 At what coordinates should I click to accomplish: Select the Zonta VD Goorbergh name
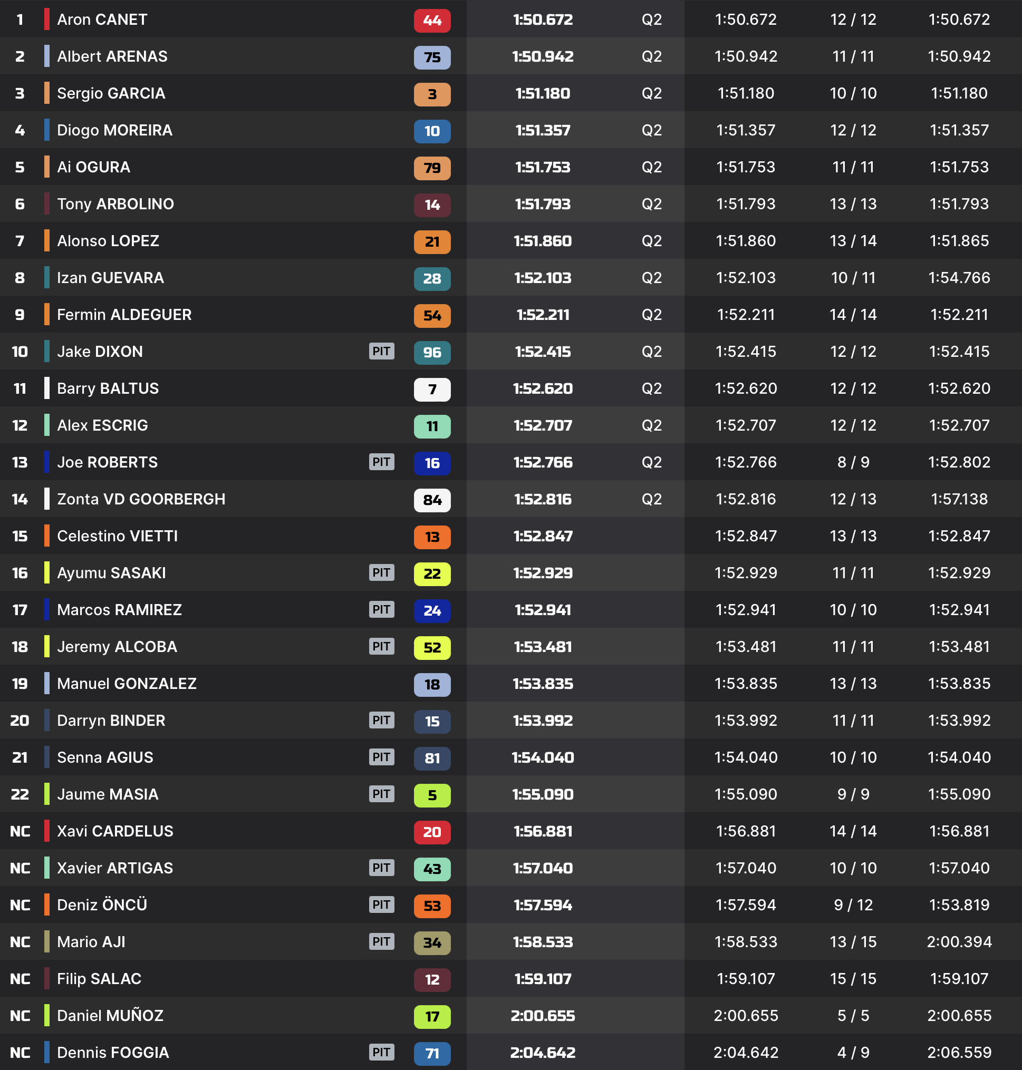(141, 499)
